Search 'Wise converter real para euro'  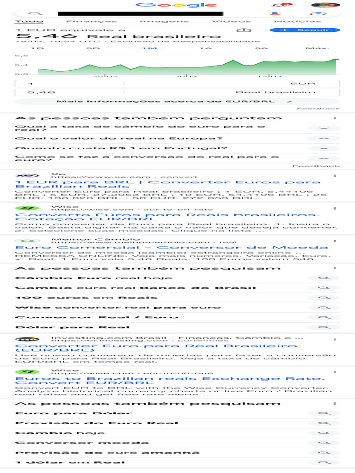tap(118, 307)
